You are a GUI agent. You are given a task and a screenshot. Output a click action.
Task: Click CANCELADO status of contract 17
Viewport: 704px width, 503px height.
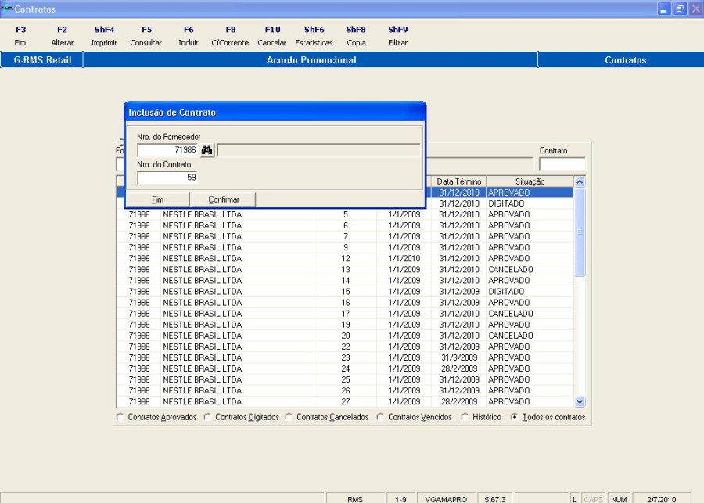coord(511,314)
